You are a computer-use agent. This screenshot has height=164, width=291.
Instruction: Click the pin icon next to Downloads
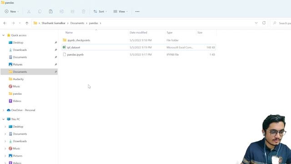click(x=55, y=50)
